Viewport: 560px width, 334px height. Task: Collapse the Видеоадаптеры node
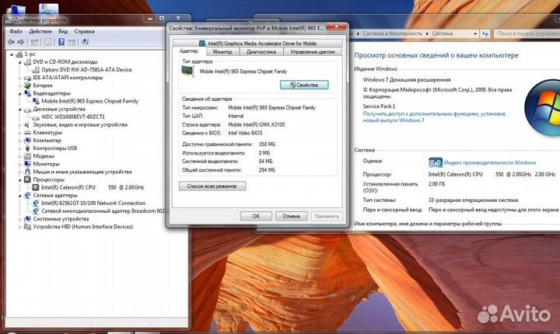[x=20, y=93]
